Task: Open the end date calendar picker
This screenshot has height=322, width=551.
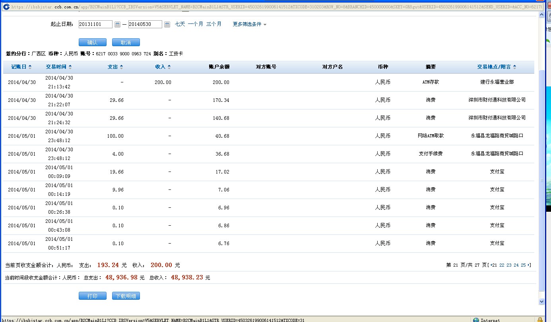Action: tap(167, 25)
